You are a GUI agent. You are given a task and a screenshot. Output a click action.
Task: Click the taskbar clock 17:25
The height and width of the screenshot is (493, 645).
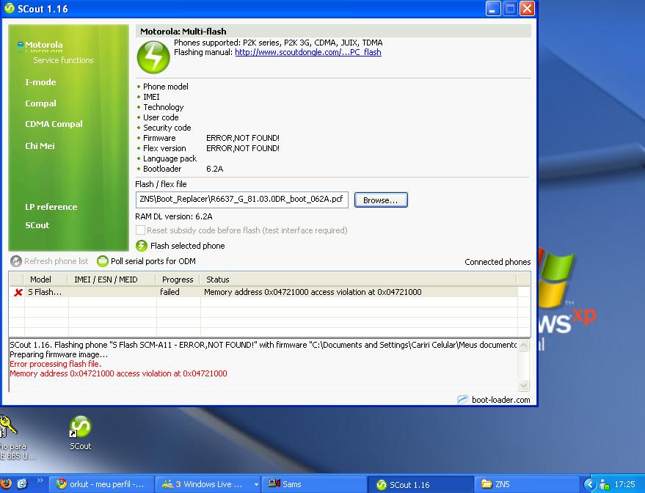[624, 484]
